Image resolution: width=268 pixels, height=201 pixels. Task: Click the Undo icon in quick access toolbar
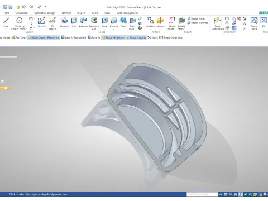pos(23,7)
